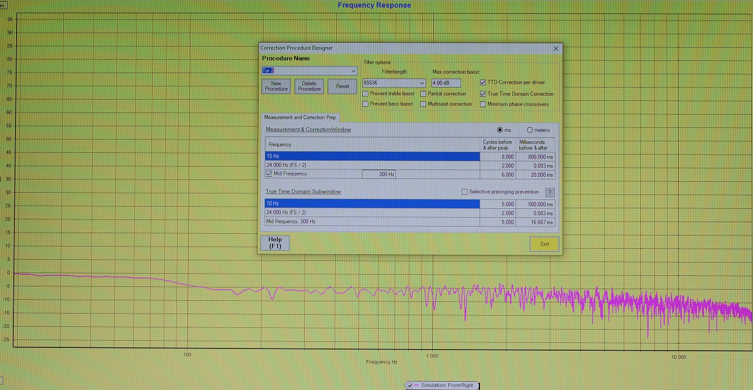The image size is (753, 390).
Task: Click the 20.000 ms cell
Action: [535, 175]
